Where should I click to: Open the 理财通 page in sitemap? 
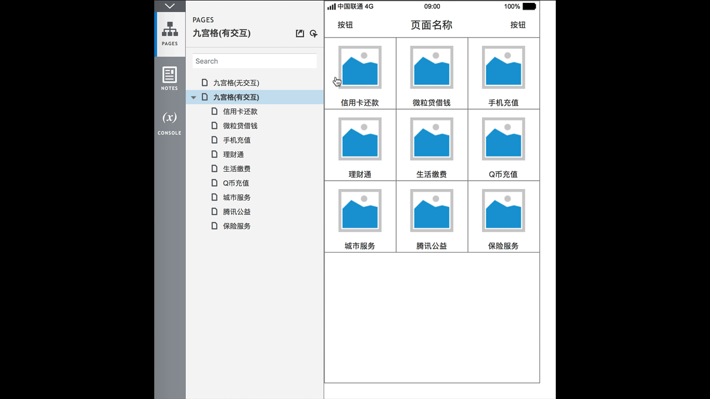(x=234, y=155)
